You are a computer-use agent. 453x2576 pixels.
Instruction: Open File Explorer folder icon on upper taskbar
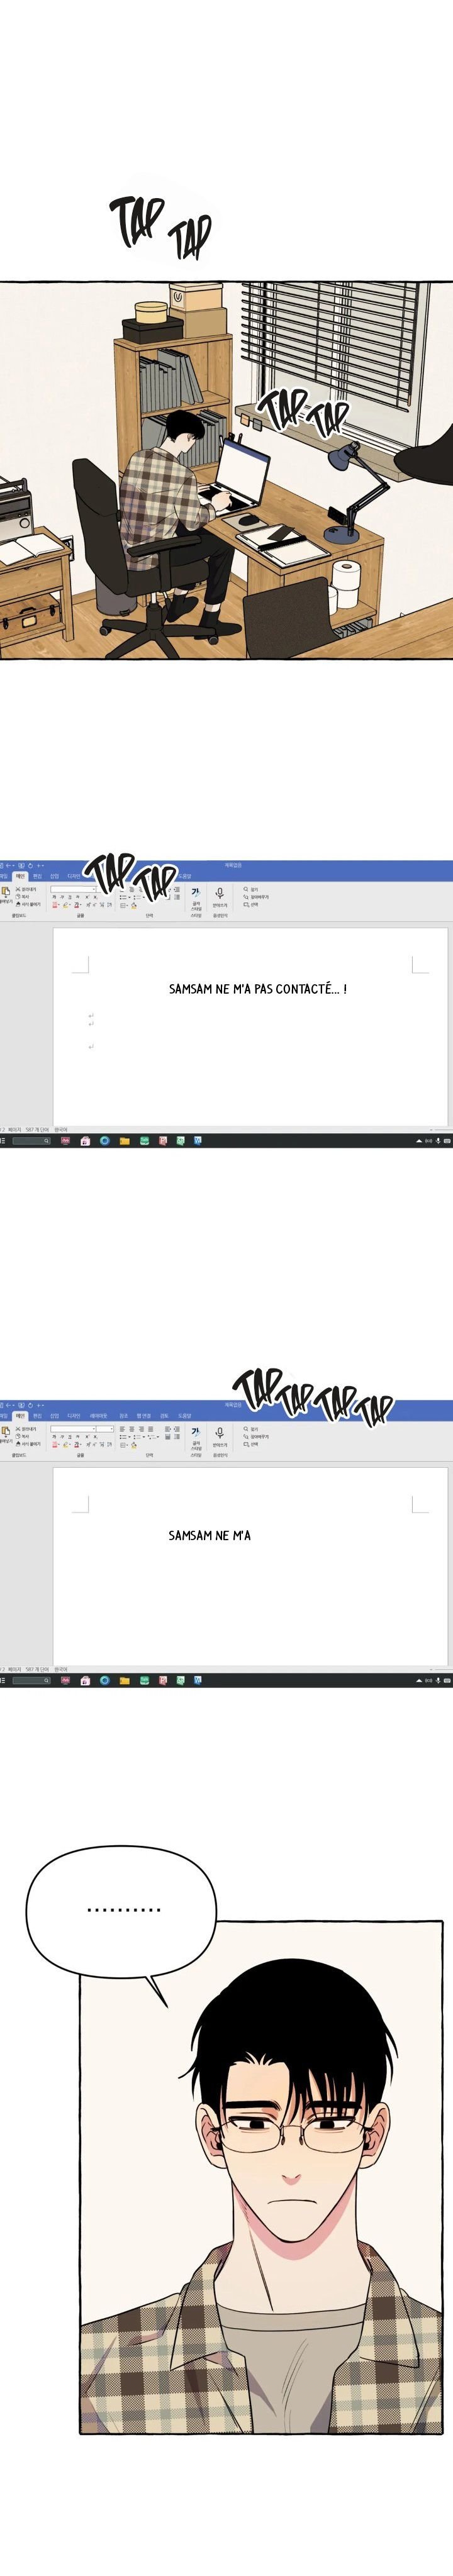coord(124,1140)
